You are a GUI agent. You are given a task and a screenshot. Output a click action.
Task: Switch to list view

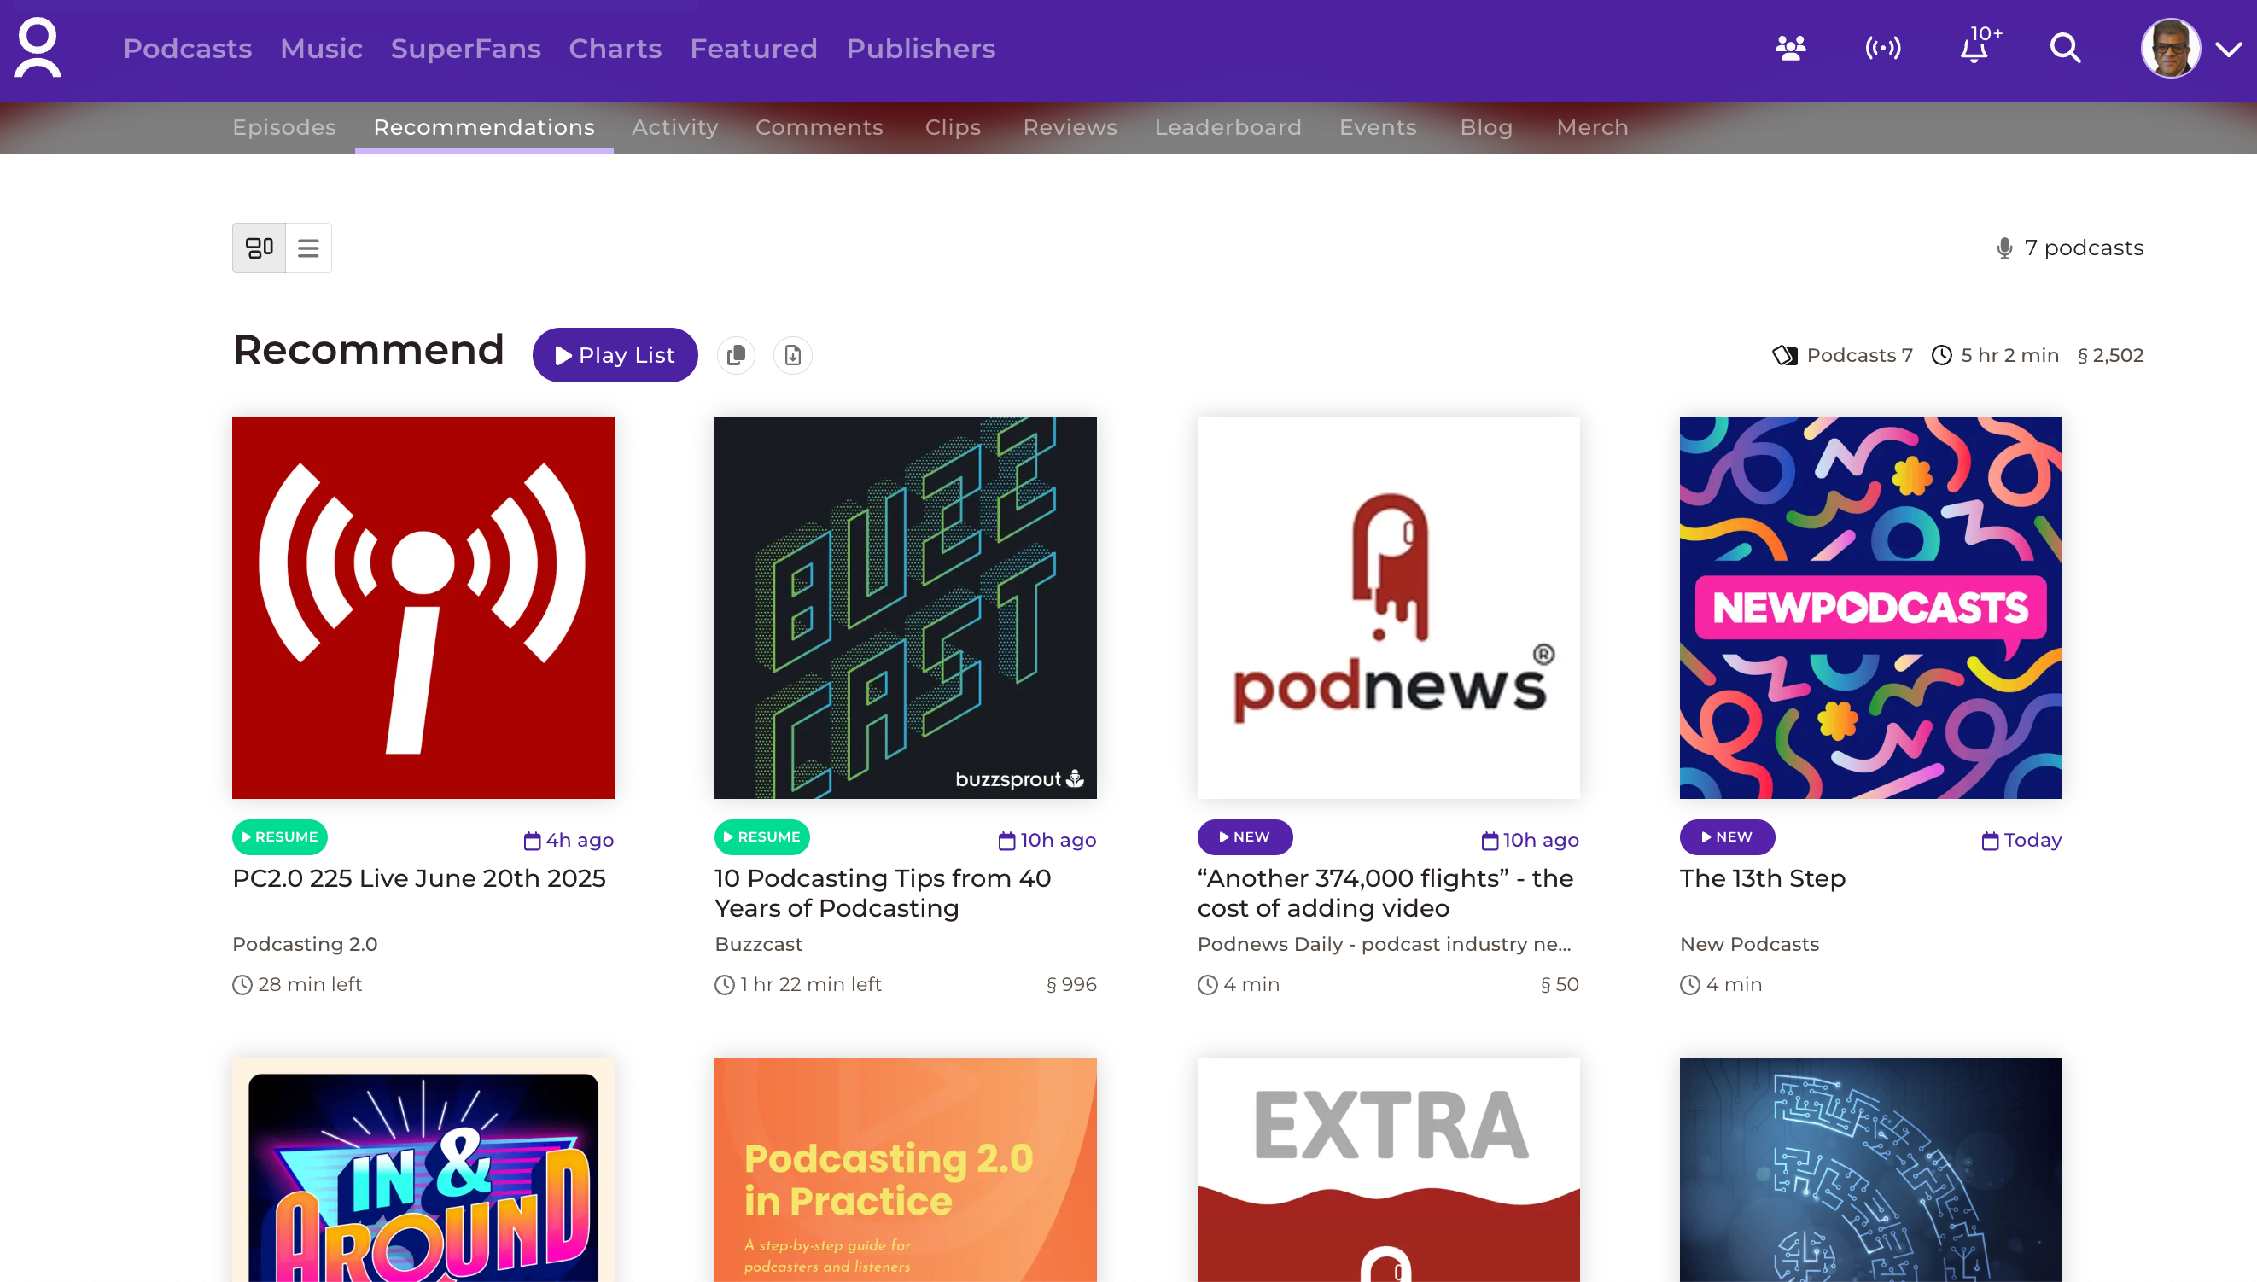tap(308, 248)
